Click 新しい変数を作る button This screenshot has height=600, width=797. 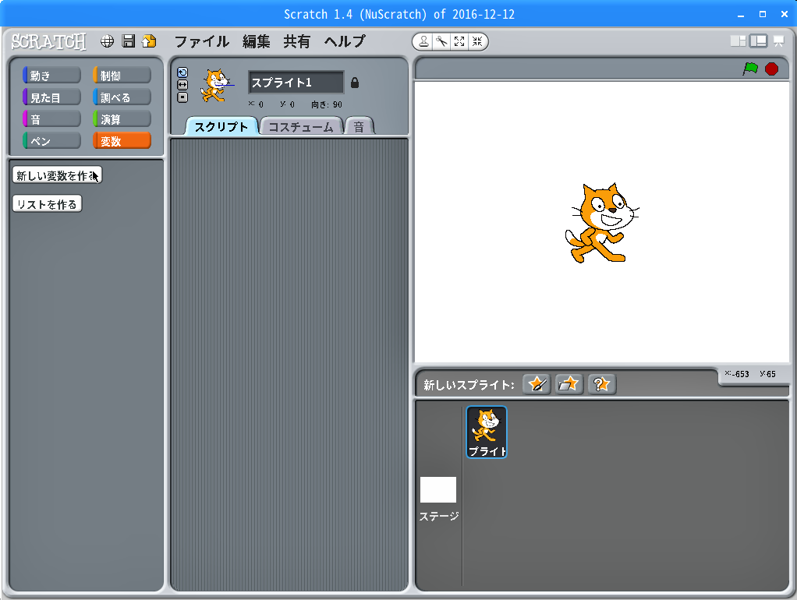[58, 175]
